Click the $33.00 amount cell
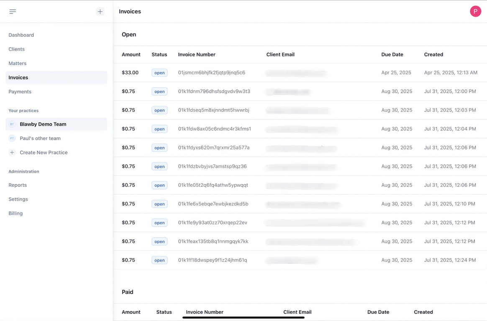487x321 pixels. click(x=130, y=73)
